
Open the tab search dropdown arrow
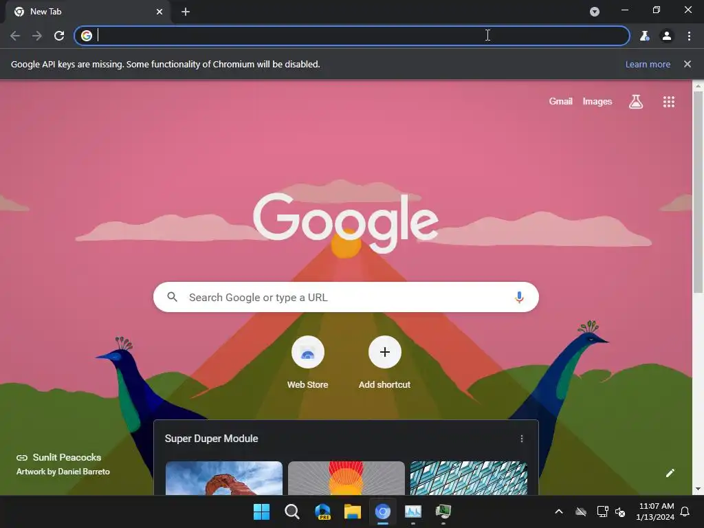tap(595, 12)
